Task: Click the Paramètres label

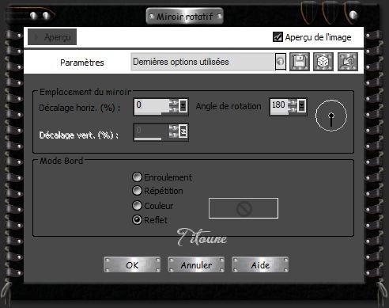Action: 82,63
